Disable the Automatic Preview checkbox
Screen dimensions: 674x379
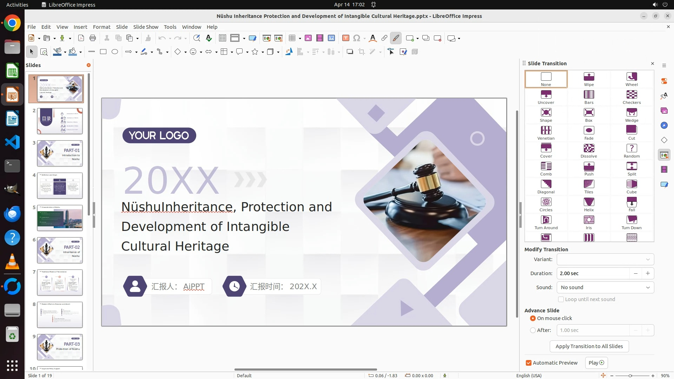[x=529, y=363]
